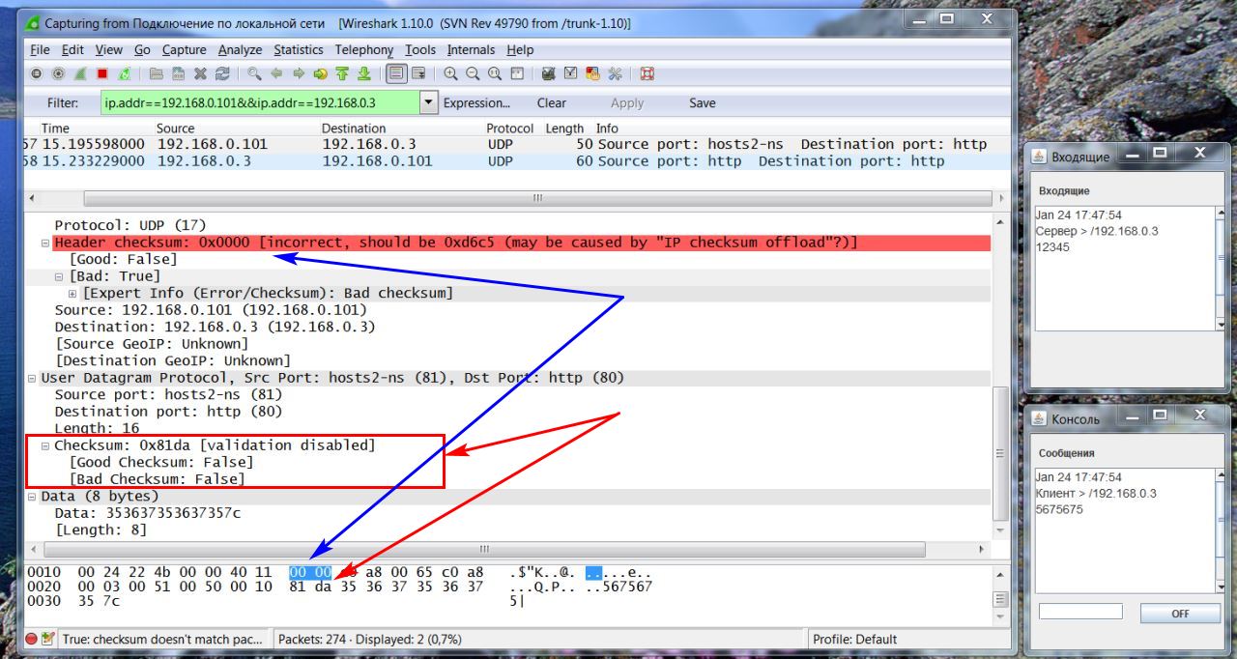Collapse the User Datagram Protocol section
Screen dimensions: 1237x659
[32, 379]
